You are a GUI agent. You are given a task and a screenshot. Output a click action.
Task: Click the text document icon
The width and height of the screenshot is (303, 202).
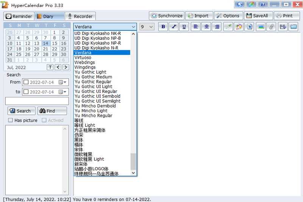coord(250,27)
